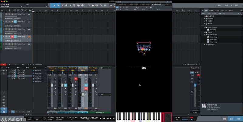Click the plugin window gear icon
The height and width of the screenshot is (122, 243).
tap(157, 10)
